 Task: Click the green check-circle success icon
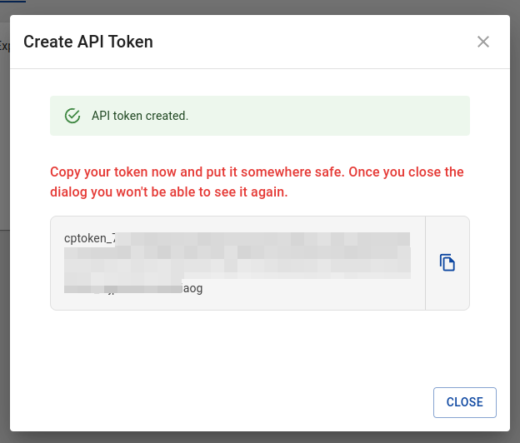(72, 116)
